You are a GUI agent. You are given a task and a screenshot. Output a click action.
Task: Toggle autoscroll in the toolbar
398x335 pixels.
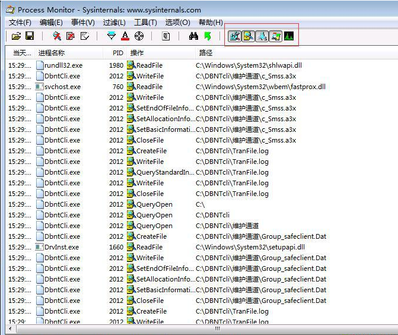pos(71,36)
